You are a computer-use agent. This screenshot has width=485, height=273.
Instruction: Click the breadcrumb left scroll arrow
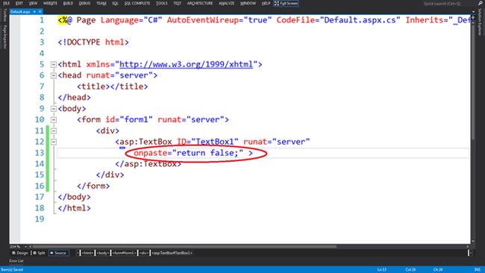point(78,253)
